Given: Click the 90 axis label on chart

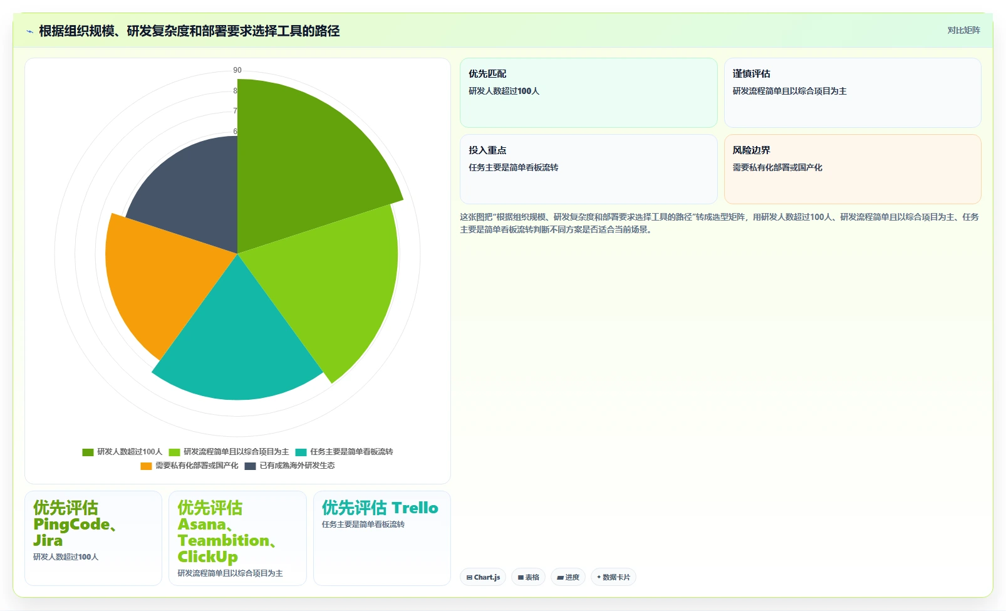Looking at the screenshot, I should 237,70.
